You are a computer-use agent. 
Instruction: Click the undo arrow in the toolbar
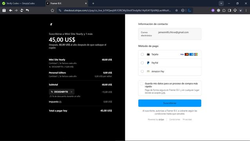point(27,10)
